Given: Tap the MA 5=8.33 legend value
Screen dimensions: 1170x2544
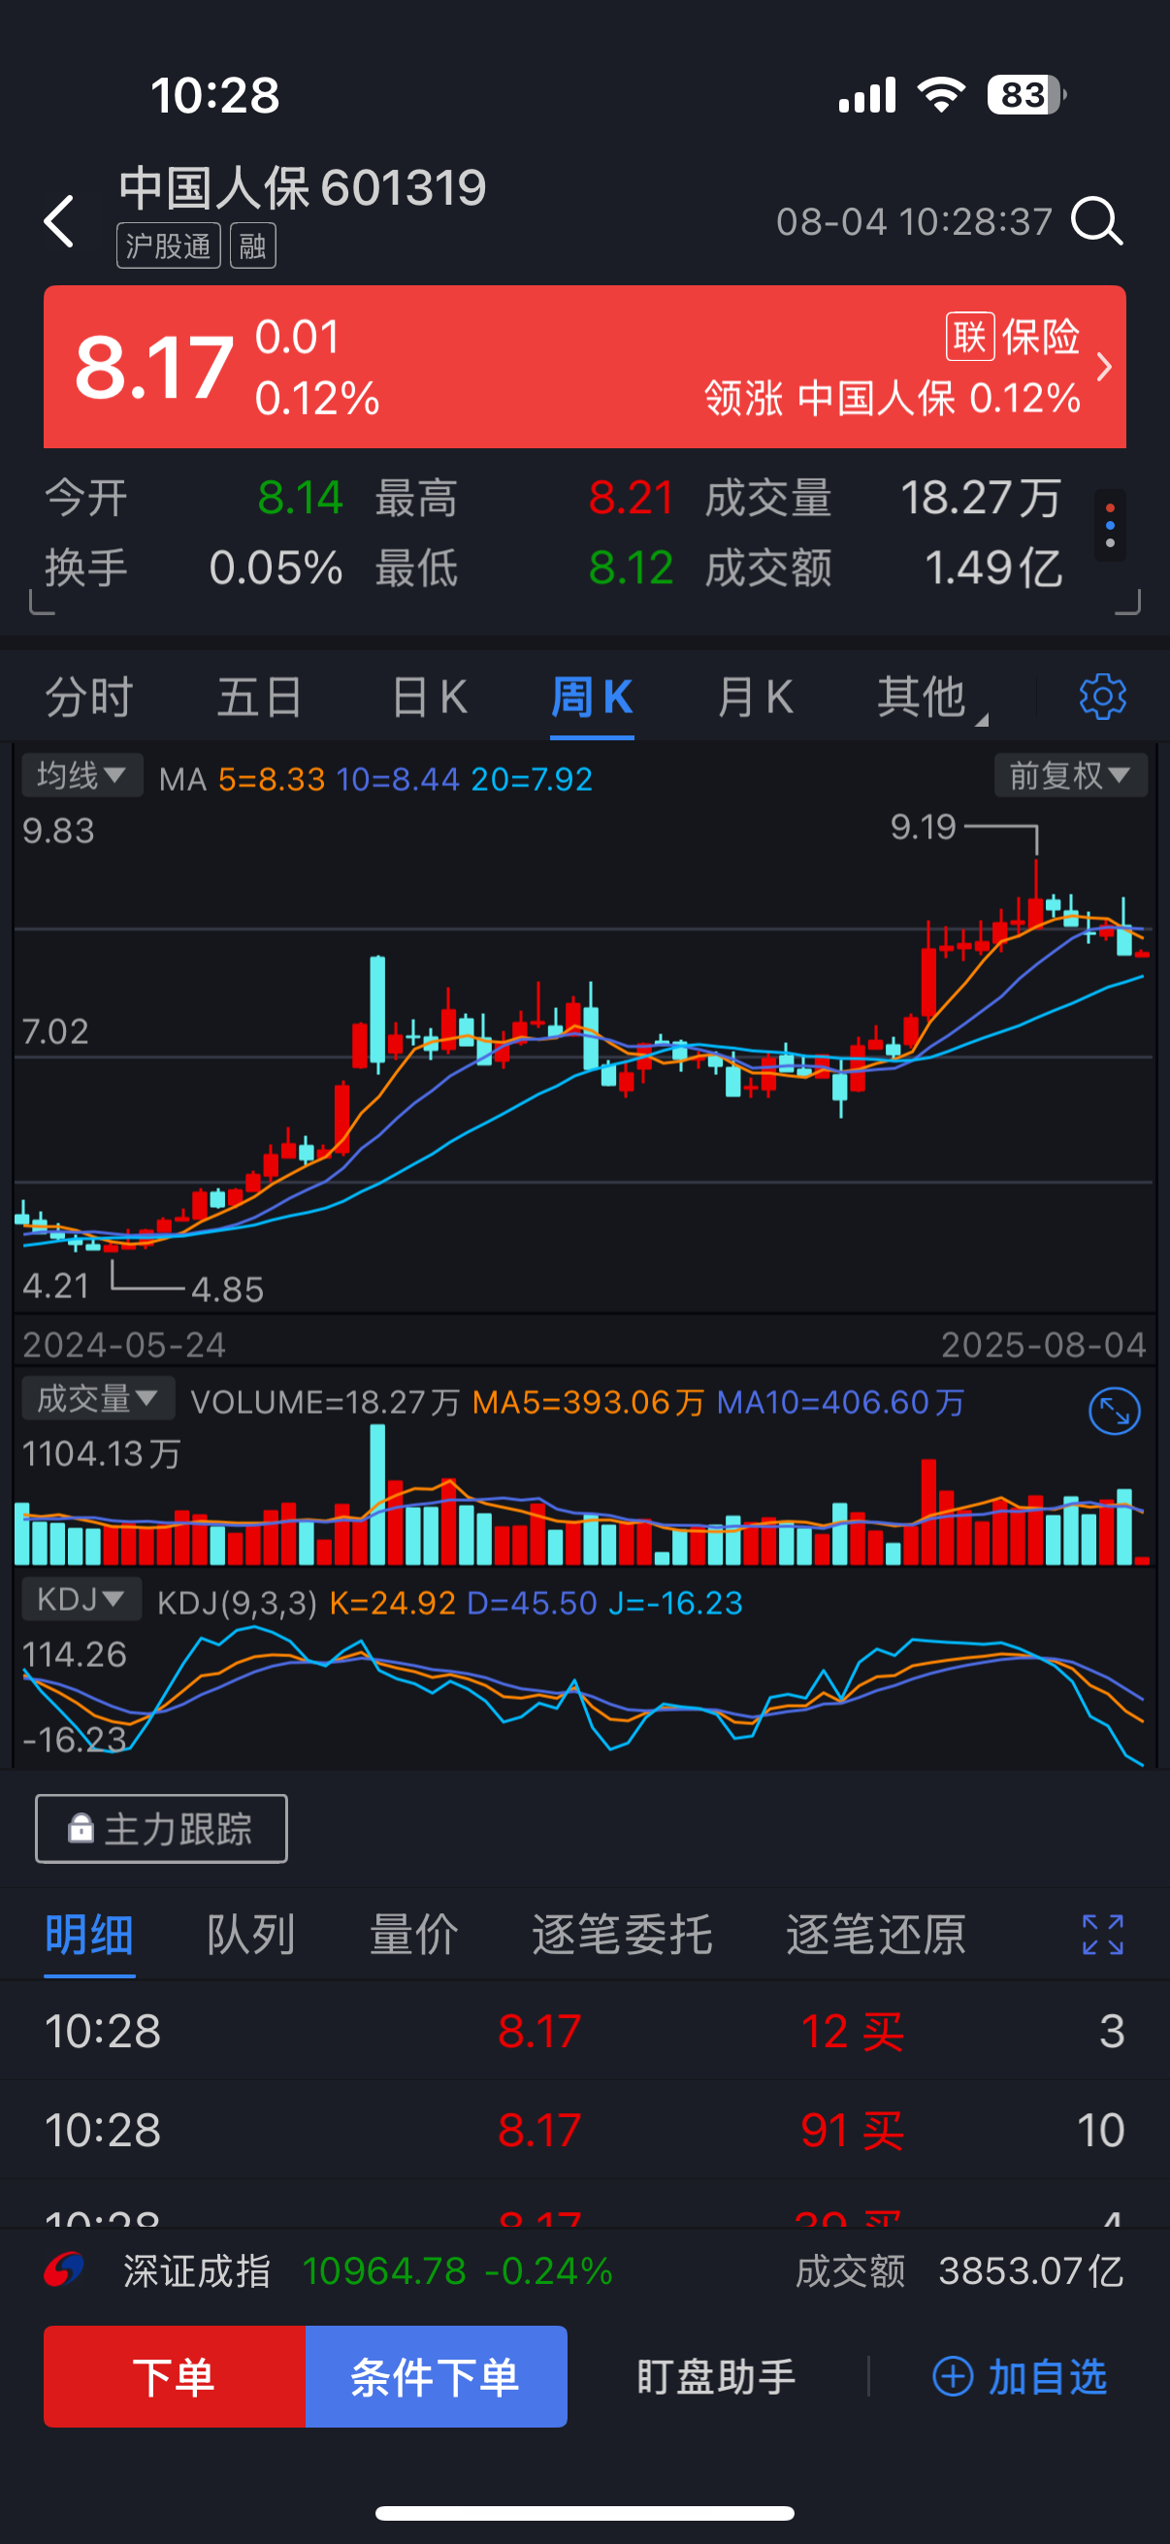Looking at the screenshot, I should [x=272, y=779].
